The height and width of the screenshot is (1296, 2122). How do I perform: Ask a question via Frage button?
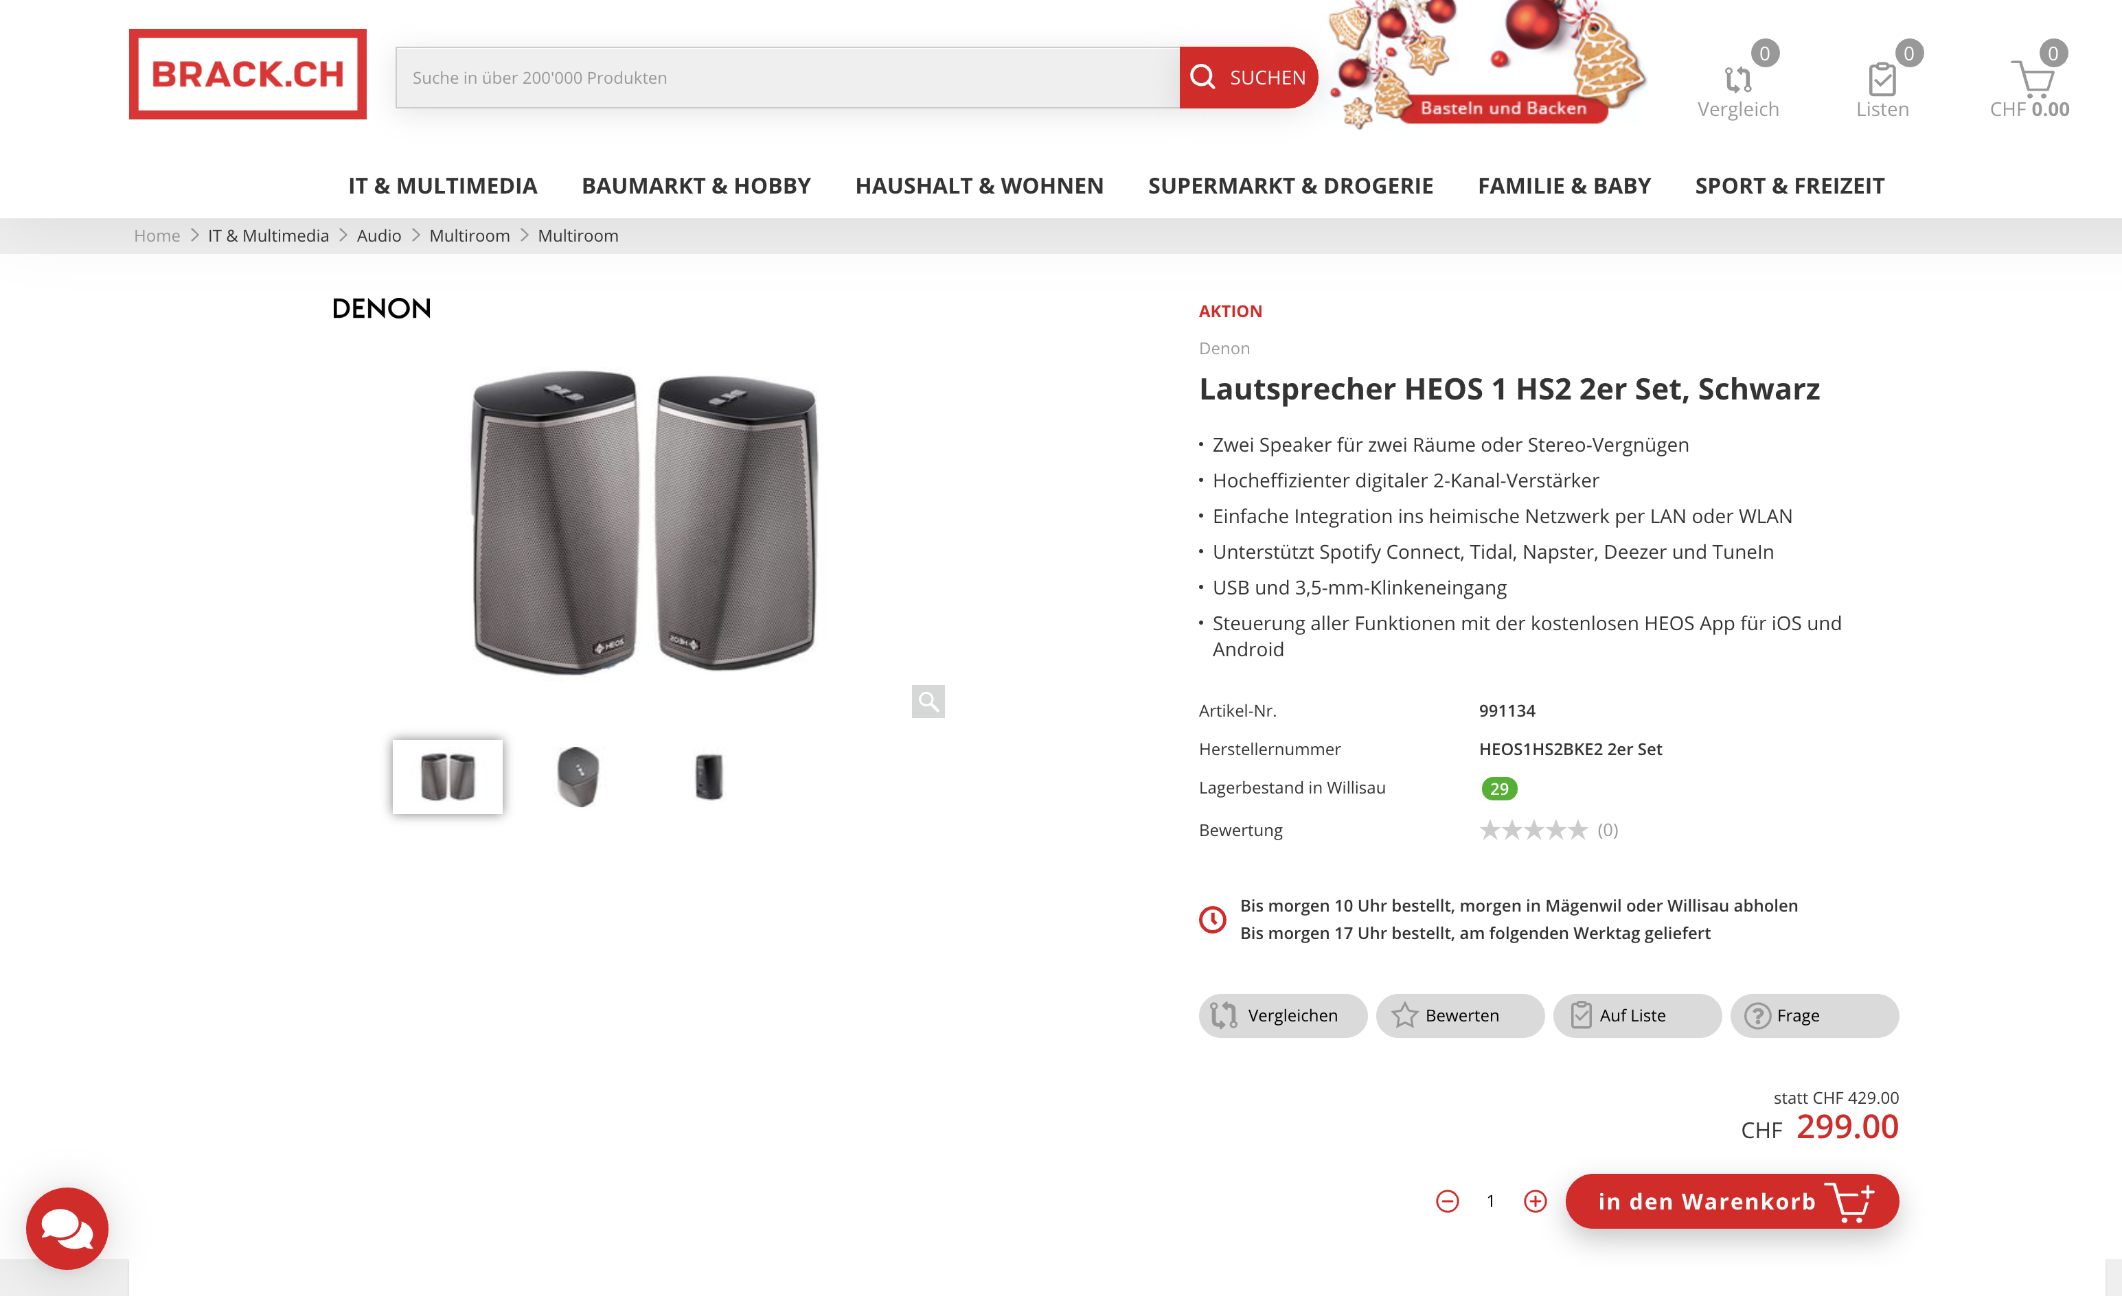tap(1814, 1015)
